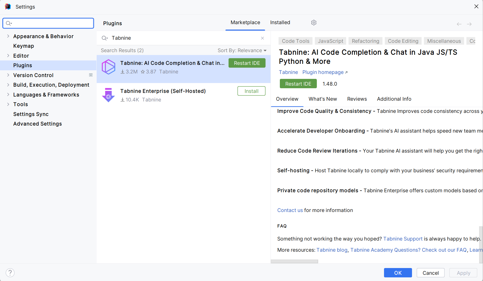Select Advanced Settings in settings tree
Screen dimensions: 483x281
(x=38, y=124)
